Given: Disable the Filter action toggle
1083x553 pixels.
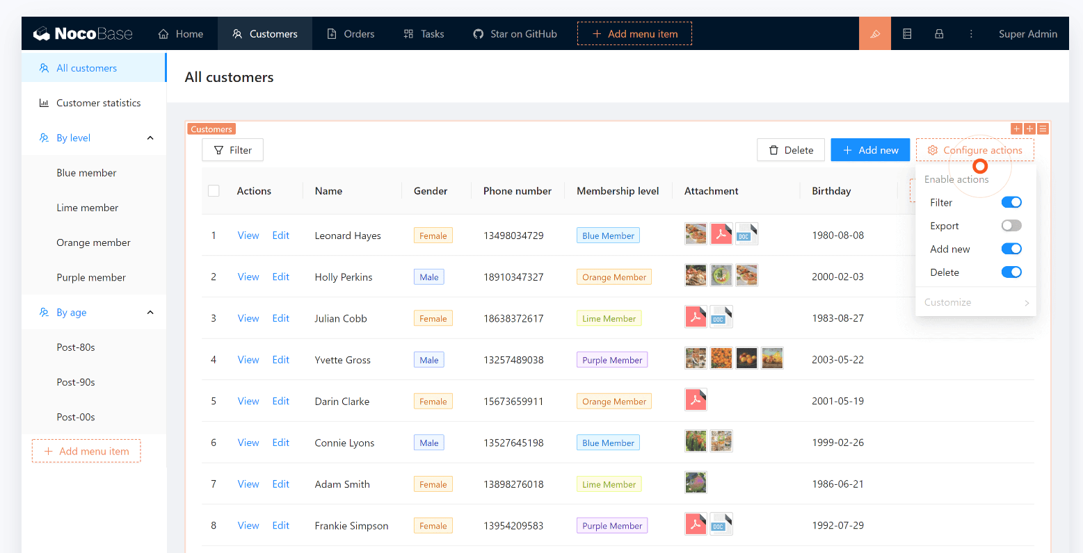Looking at the screenshot, I should [x=1011, y=201].
